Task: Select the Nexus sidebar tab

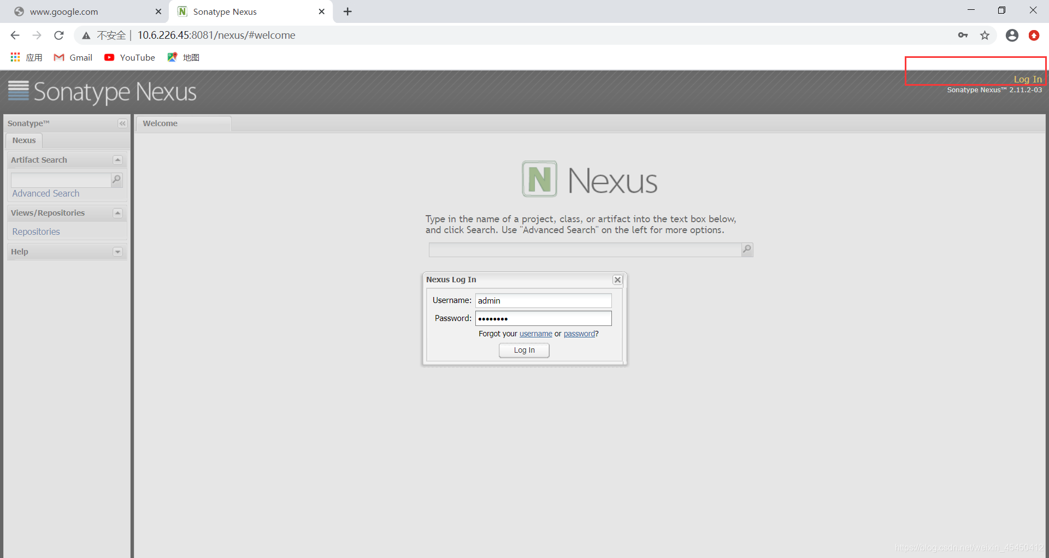Action: [24, 140]
